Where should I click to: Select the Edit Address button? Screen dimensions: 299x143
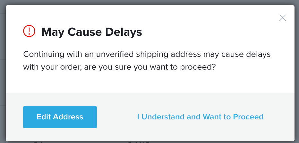pyautogui.click(x=60, y=117)
